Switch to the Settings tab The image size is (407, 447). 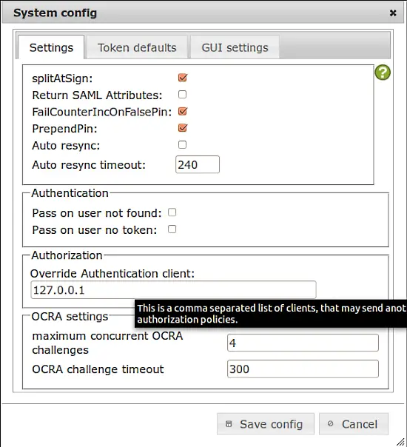(51, 47)
